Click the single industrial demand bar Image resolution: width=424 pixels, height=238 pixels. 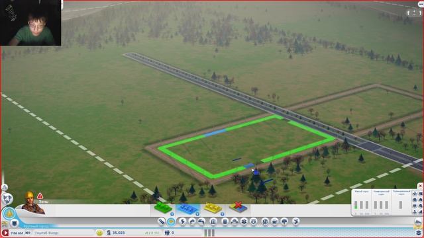[400, 205]
